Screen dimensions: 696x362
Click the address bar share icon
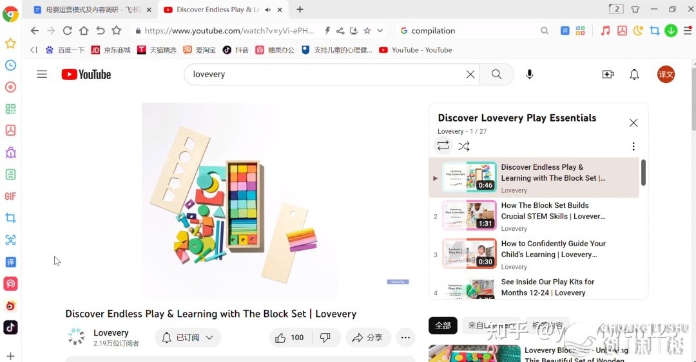click(340, 31)
